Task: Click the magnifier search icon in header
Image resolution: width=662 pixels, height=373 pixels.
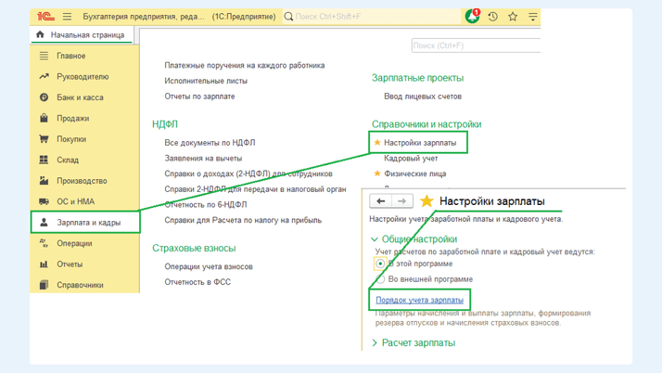Action: pos(288,17)
